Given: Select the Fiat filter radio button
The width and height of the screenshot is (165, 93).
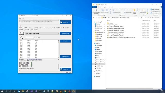Looking at the screenshot, I should (28, 28).
